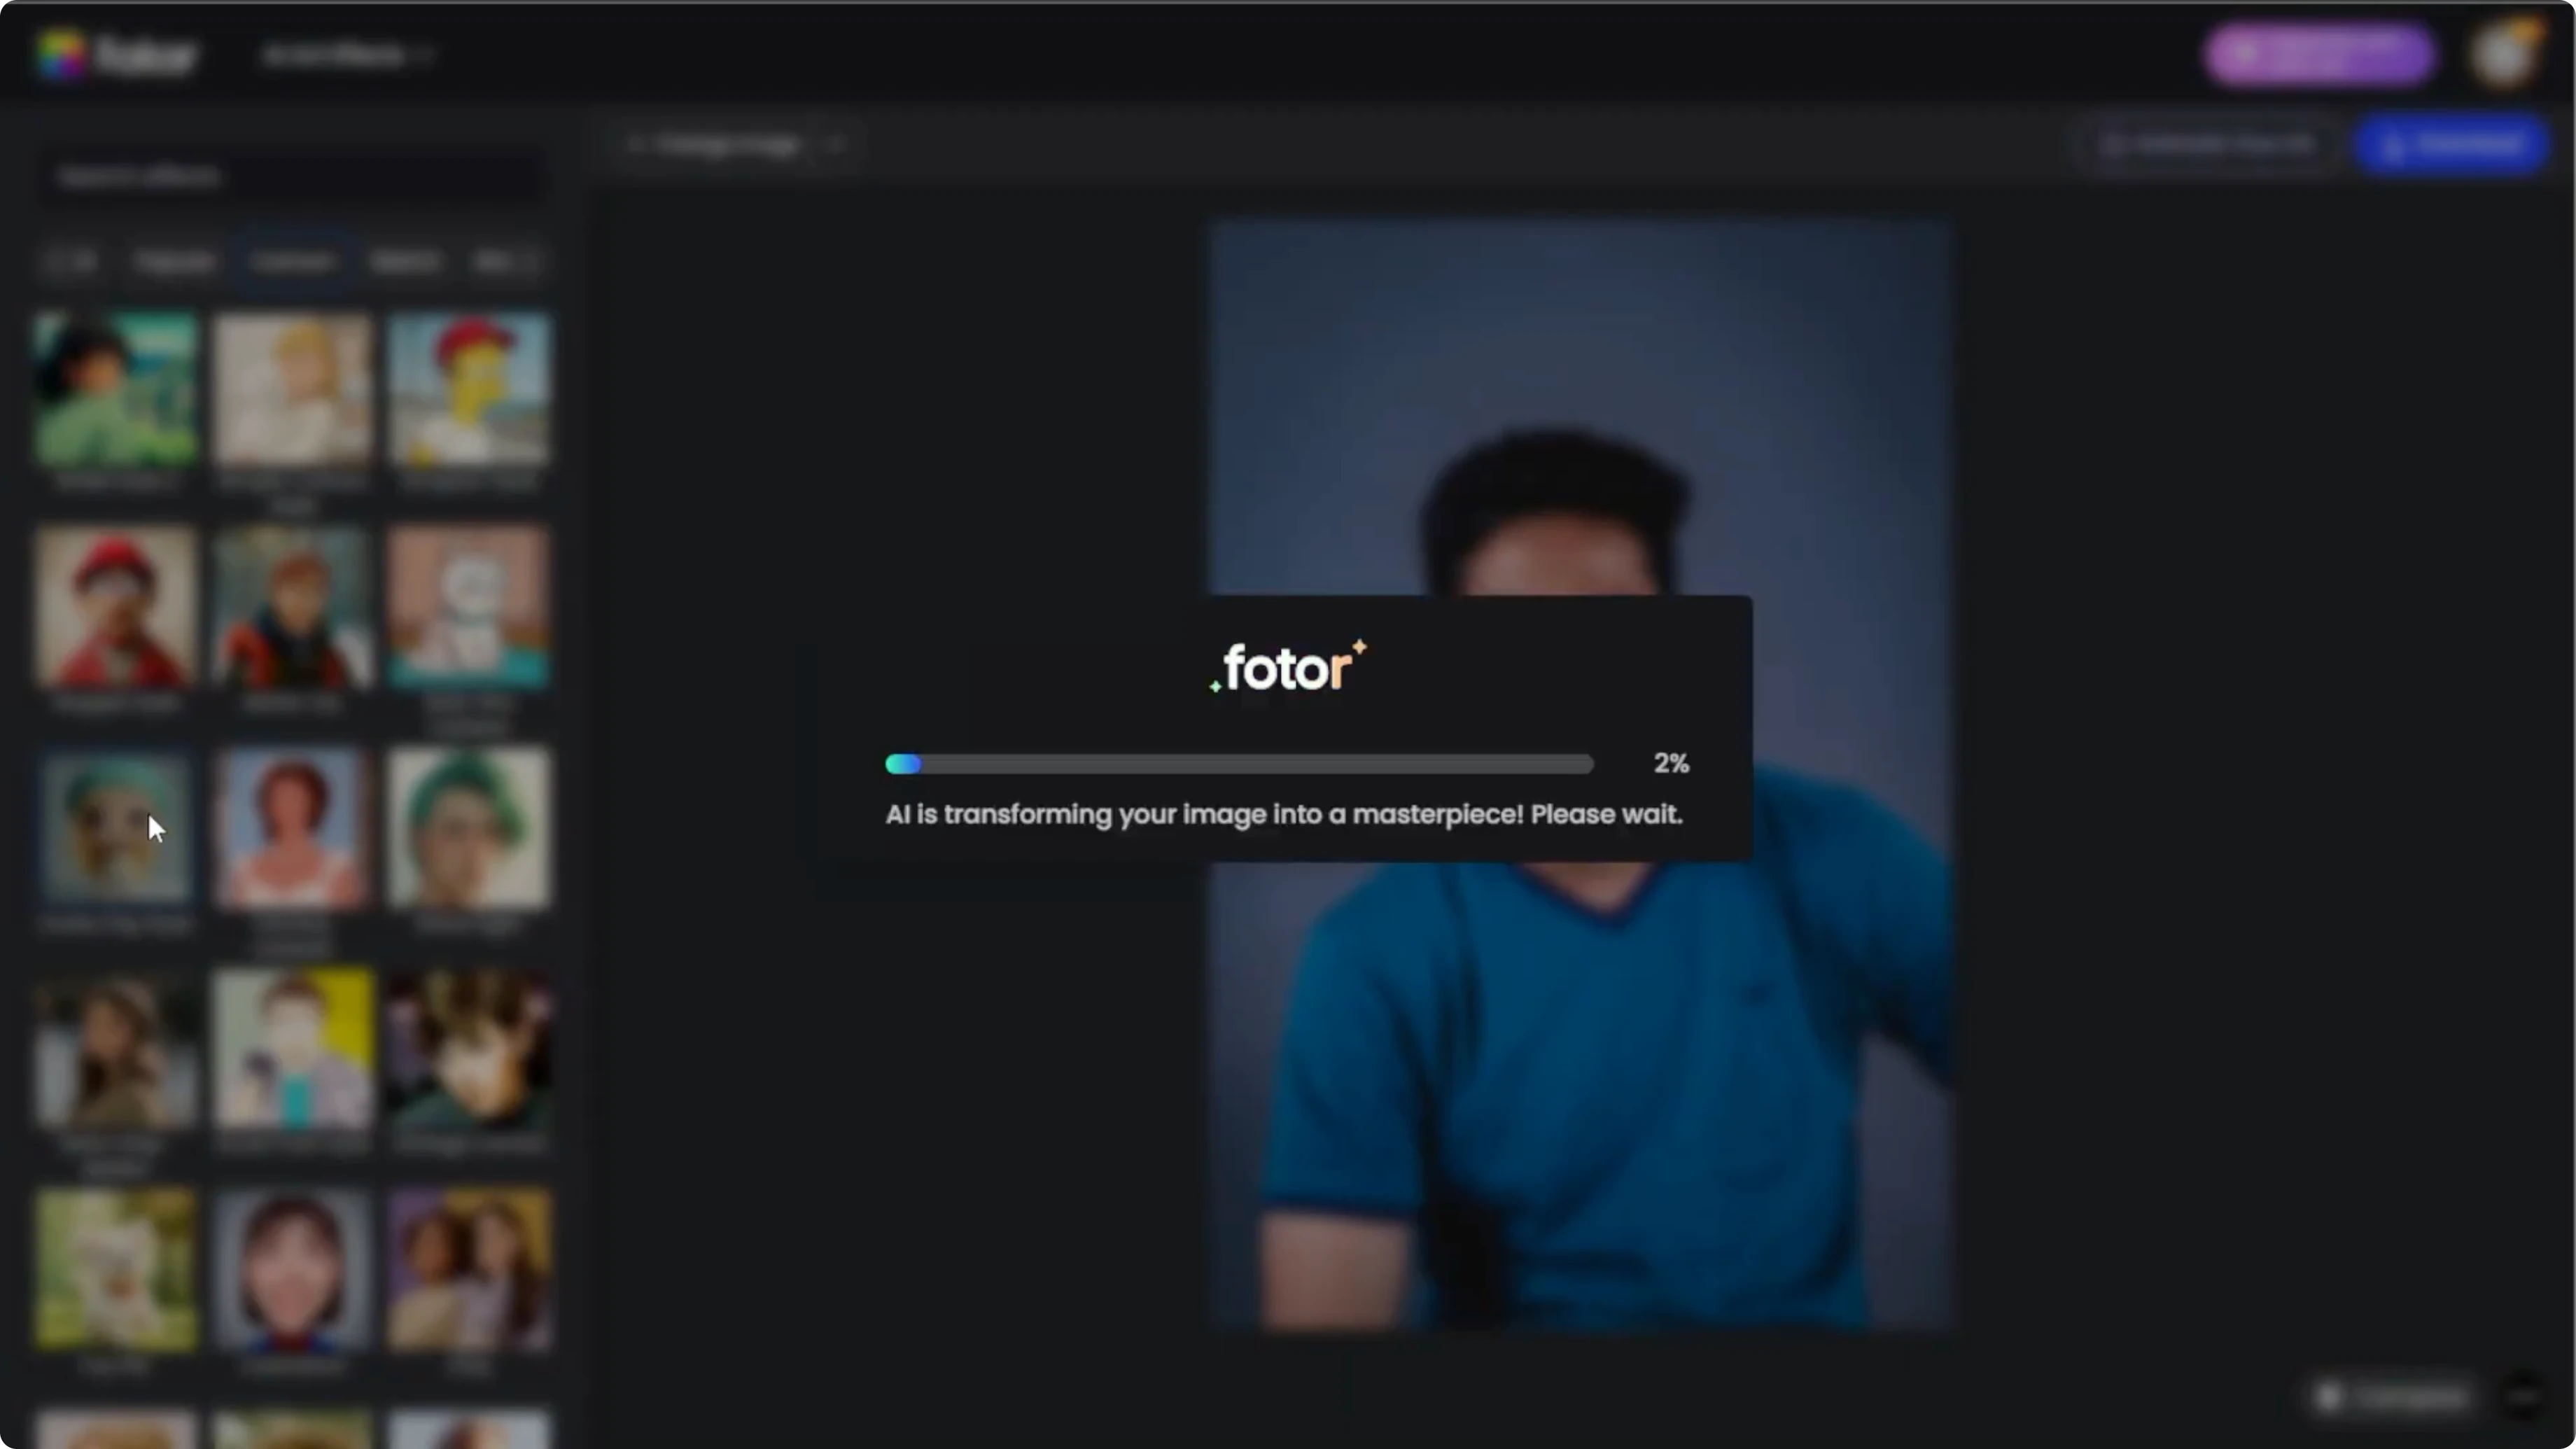The width and height of the screenshot is (2576, 1449).
Task: Click "AI is transforming your image" message
Action: click(1284, 815)
